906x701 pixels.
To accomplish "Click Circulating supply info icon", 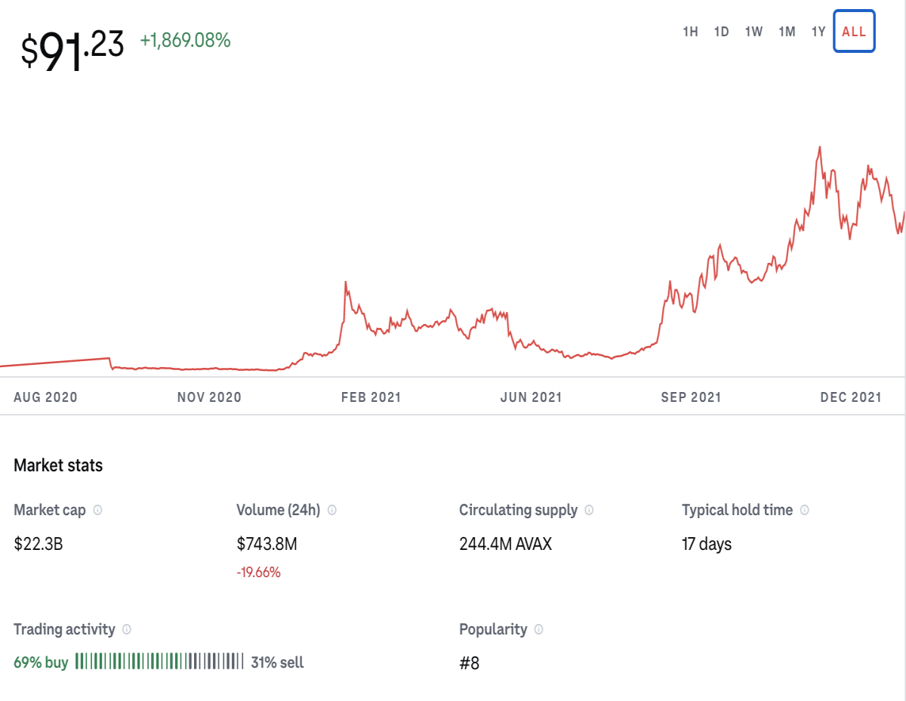I will tap(589, 510).
